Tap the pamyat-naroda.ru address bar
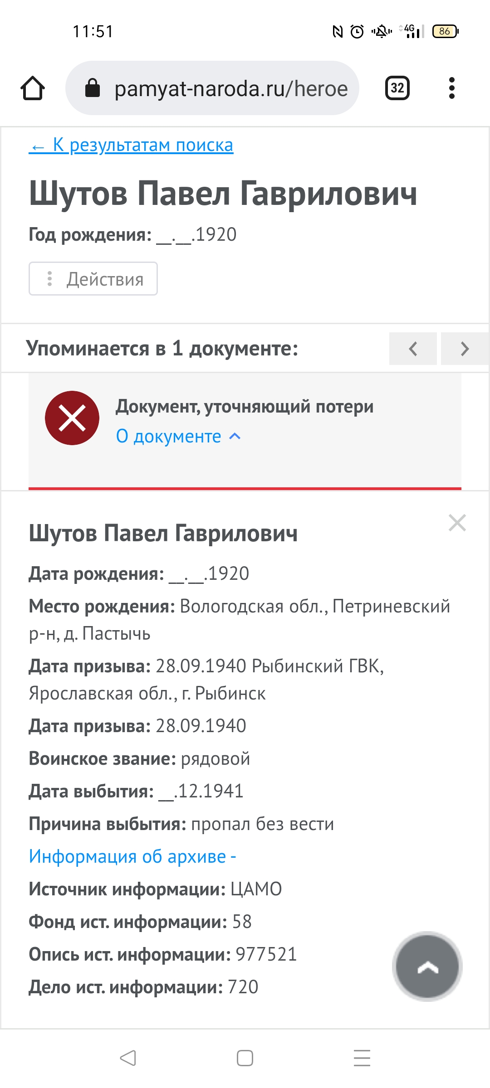This screenshot has height=1088, width=490. pos(230,88)
